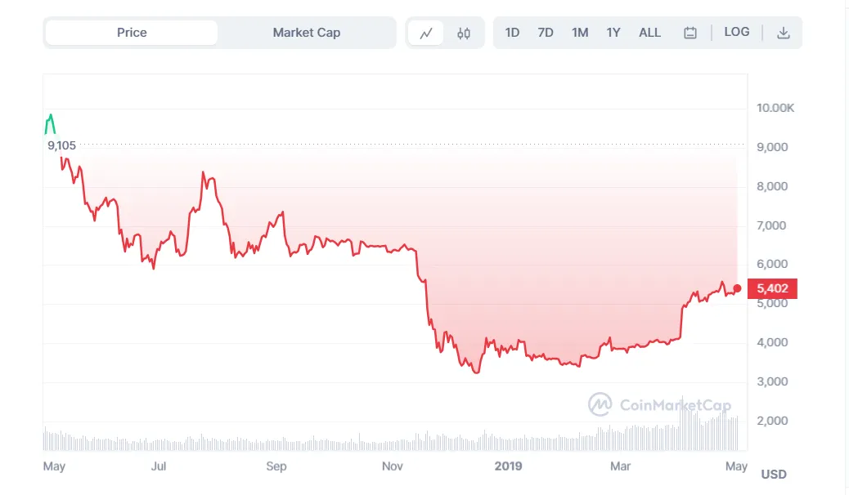Toggle LOG scale on the chart

click(x=736, y=32)
